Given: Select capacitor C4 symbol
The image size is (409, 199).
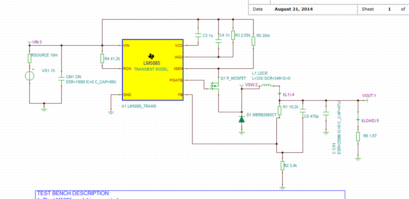Looking at the screenshot, I should 218,41.
